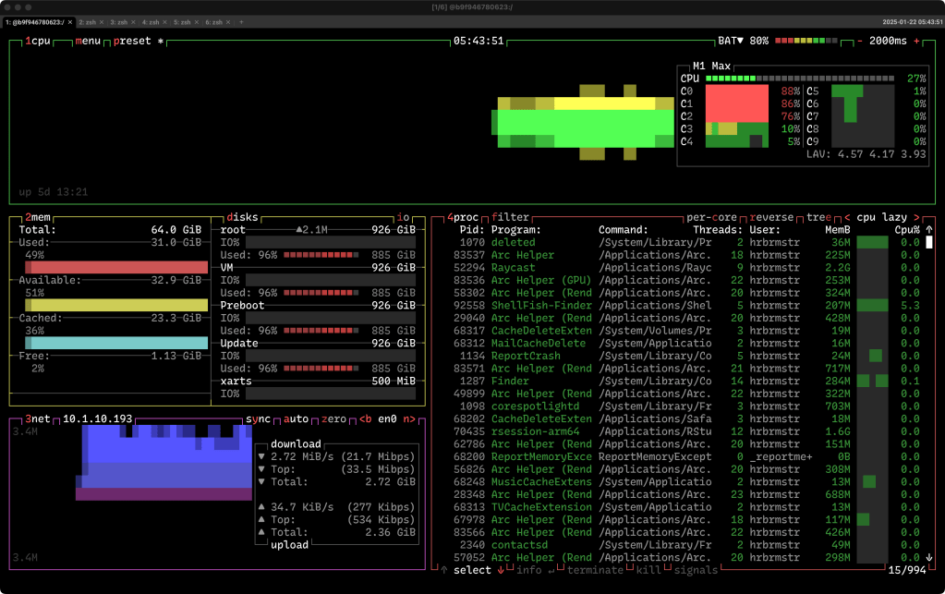
Task: Cycle the preset option
Action: coord(133,41)
